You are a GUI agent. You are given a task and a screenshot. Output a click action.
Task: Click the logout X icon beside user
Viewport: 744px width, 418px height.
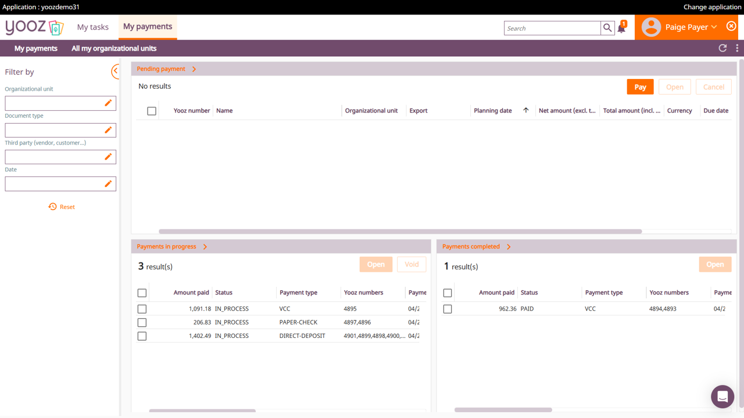[x=731, y=27]
